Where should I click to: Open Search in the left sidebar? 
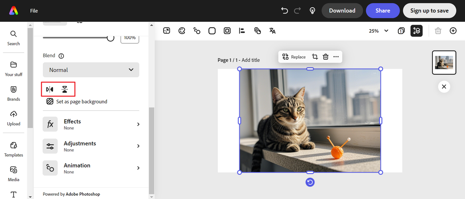point(13,38)
